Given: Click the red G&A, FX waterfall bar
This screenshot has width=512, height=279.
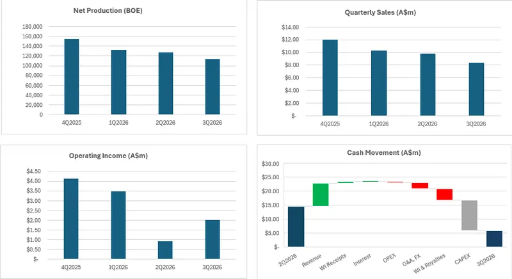Looking at the screenshot, I should (420, 186).
